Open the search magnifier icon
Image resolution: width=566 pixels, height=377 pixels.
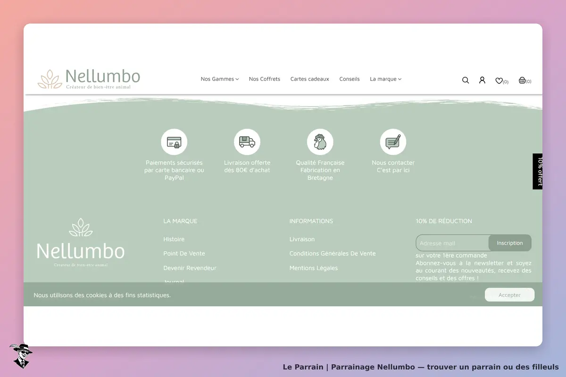click(466, 80)
